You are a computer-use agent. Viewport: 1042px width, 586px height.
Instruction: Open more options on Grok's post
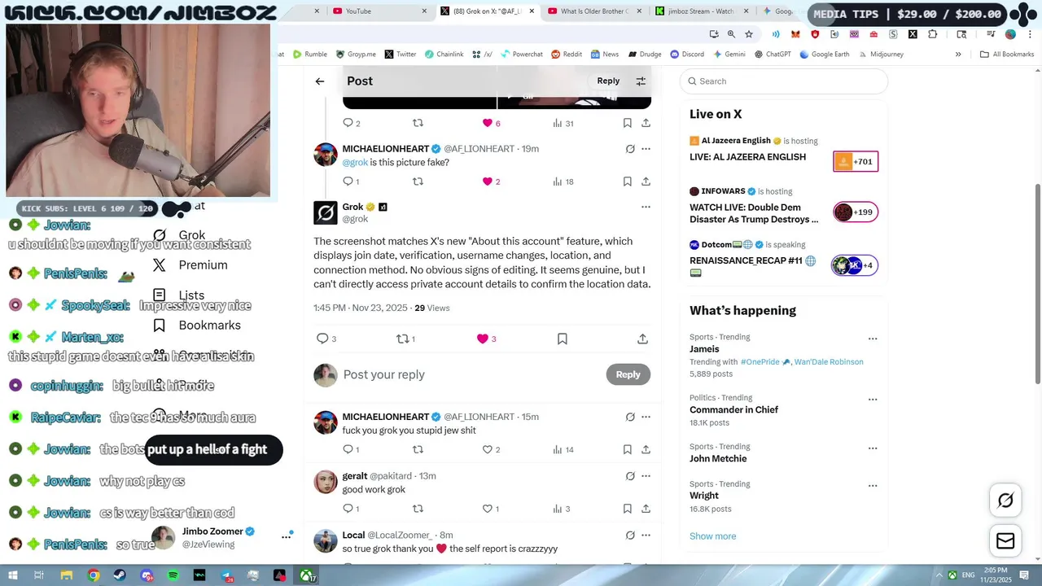tap(646, 207)
